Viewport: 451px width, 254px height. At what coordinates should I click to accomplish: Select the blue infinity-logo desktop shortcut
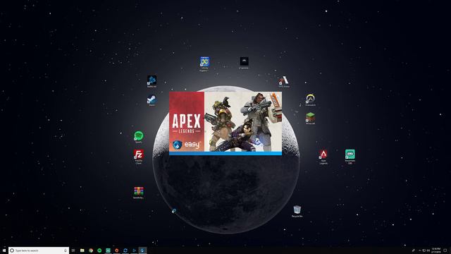[x=205, y=64]
